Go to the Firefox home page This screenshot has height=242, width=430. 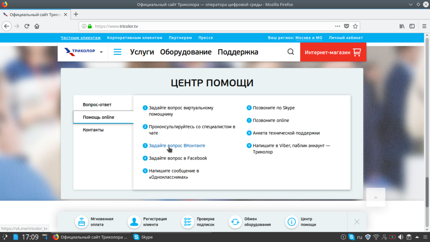[37, 26]
